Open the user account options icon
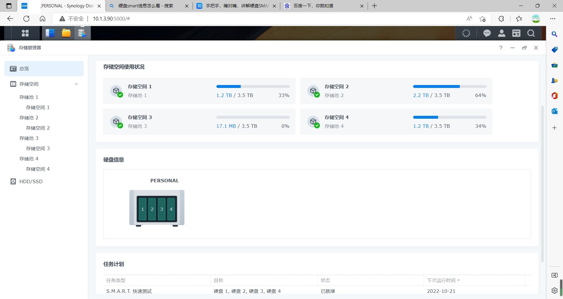This screenshot has width=563, height=299. click(501, 33)
